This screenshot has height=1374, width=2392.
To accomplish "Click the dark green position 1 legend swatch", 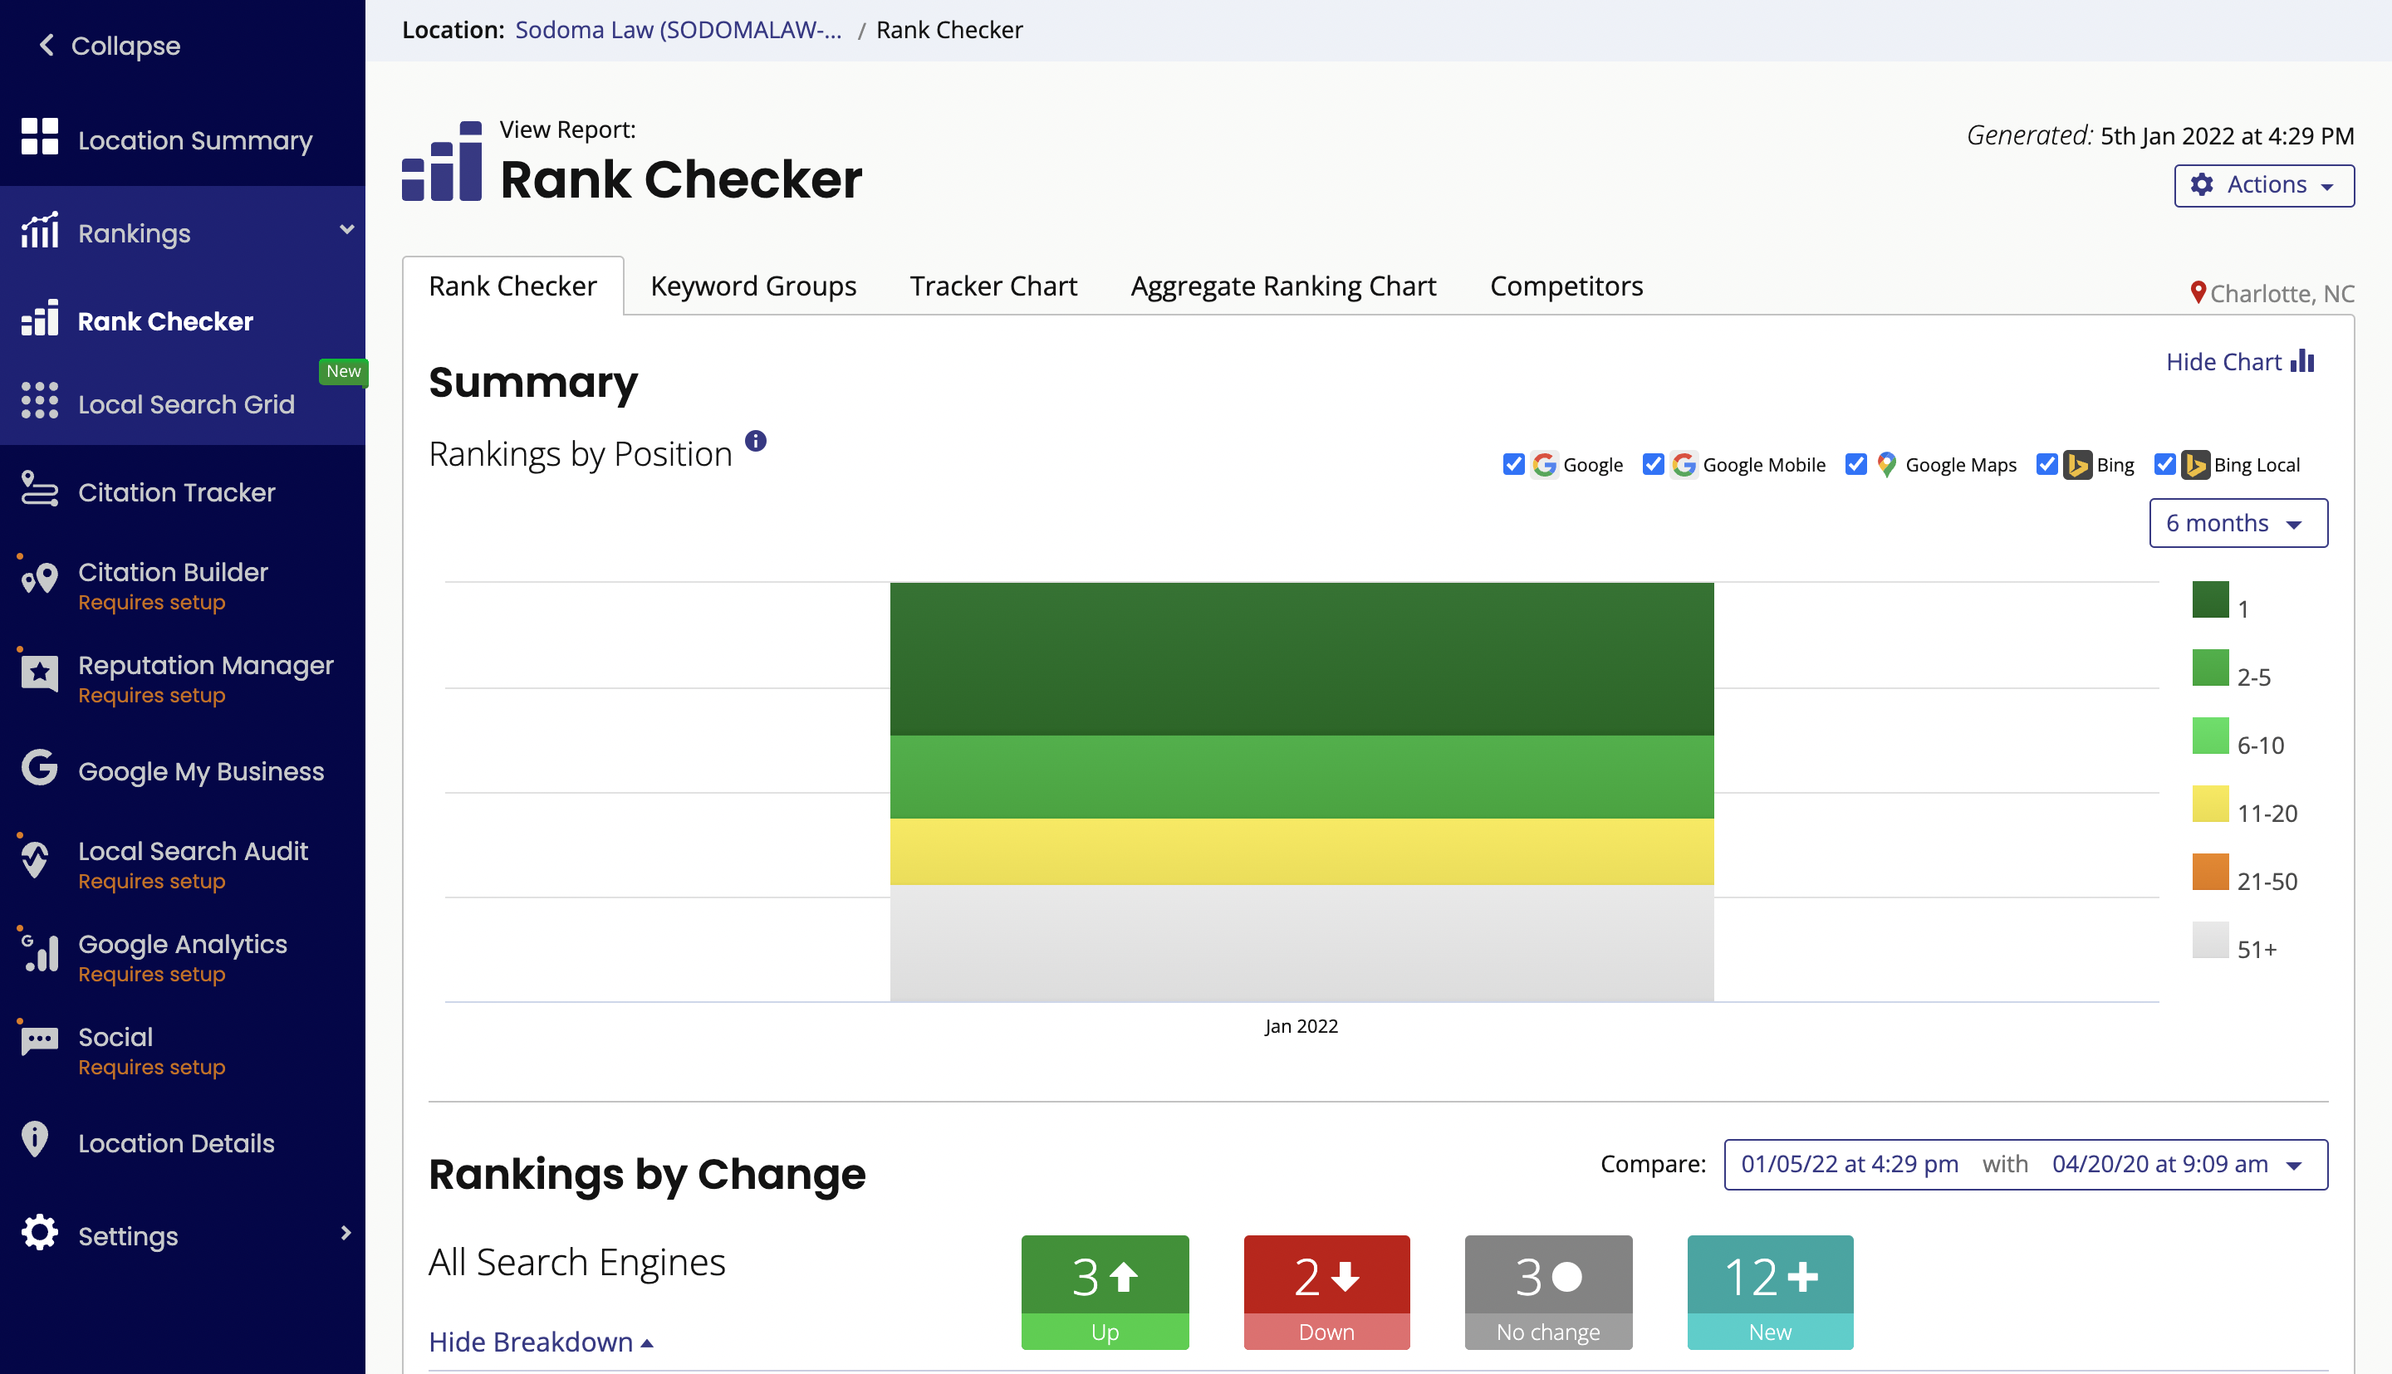I will coord(2210,599).
